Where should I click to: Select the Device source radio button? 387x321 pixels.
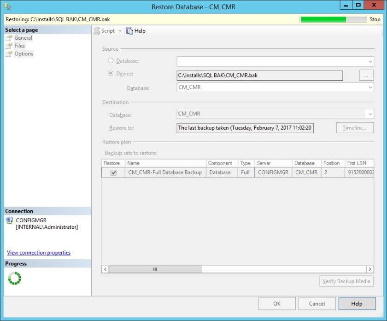pos(111,73)
